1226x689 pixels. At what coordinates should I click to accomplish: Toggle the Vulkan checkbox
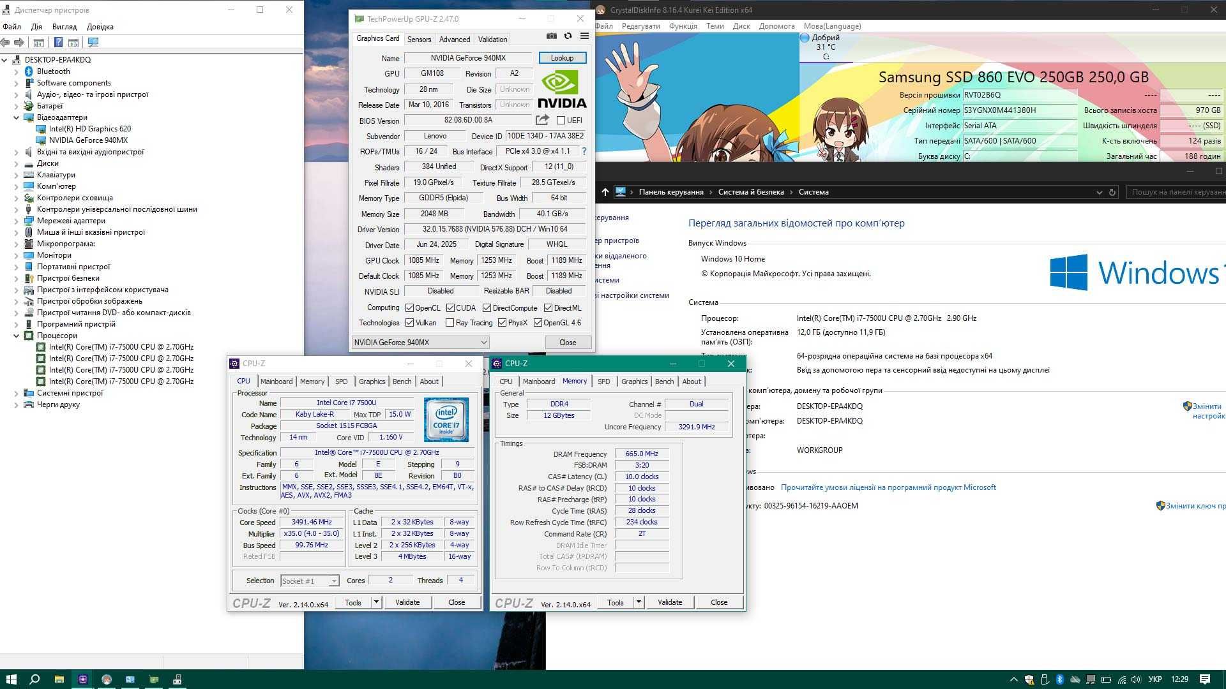409,323
